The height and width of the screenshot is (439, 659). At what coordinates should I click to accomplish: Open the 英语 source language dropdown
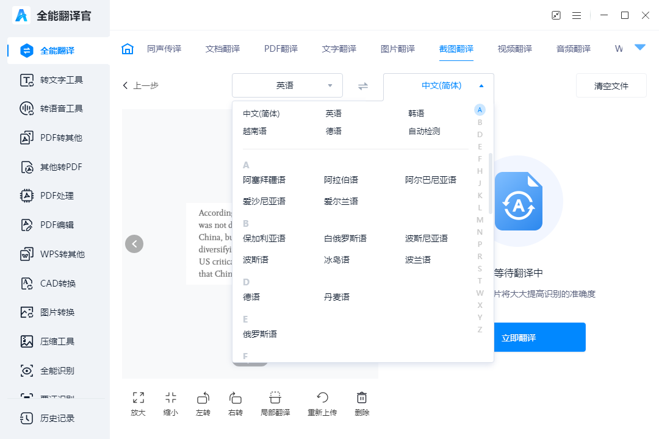click(x=287, y=86)
